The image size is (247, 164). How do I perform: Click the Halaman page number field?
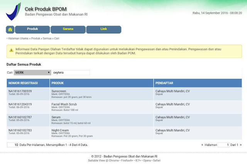[223, 145]
